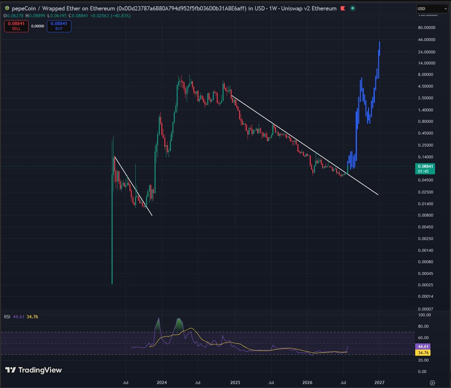Select the short white trendline near 2023 lows
The image size is (451, 388).
[x=133, y=186]
